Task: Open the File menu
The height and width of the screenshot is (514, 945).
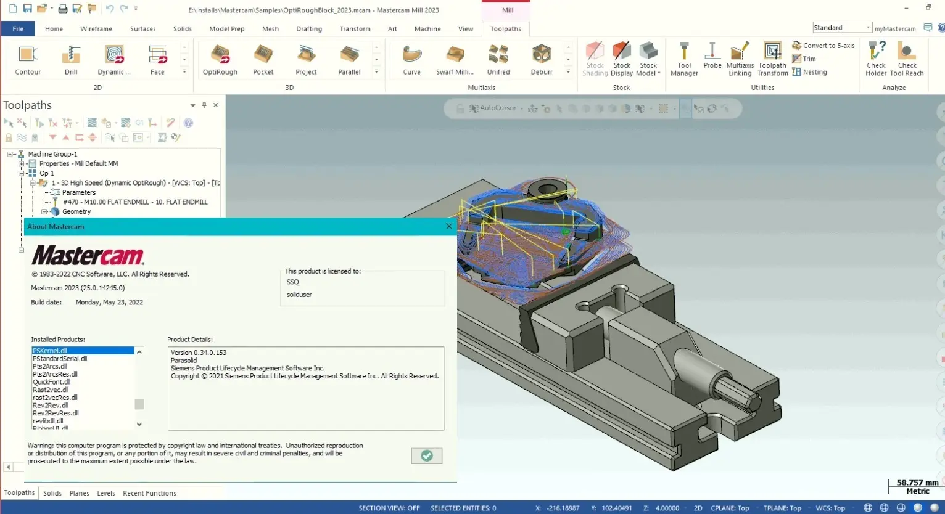Action: coord(18,28)
